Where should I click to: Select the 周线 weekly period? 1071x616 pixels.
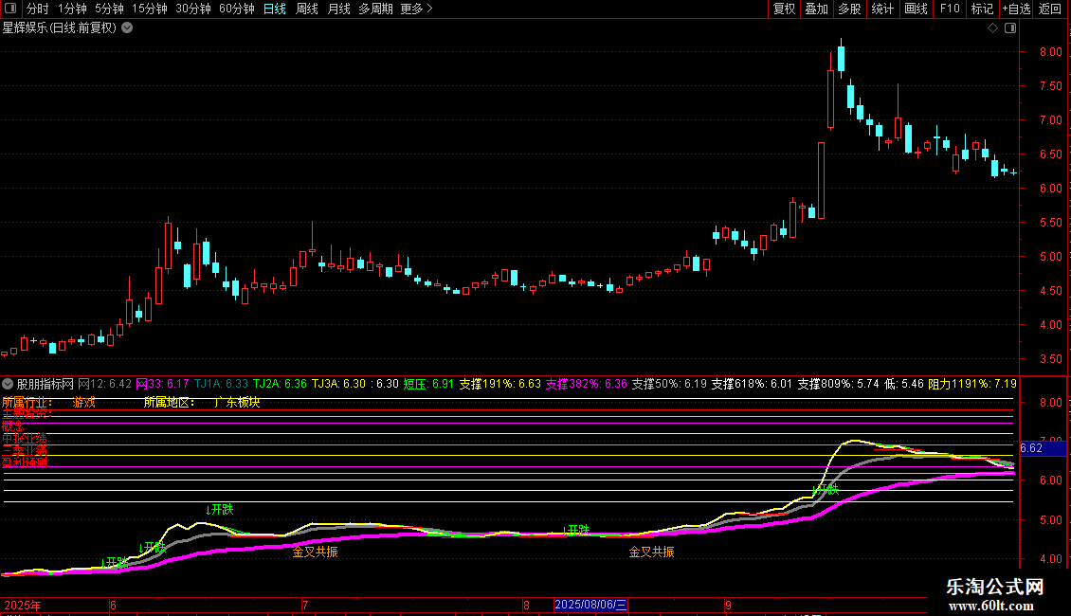(306, 9)
